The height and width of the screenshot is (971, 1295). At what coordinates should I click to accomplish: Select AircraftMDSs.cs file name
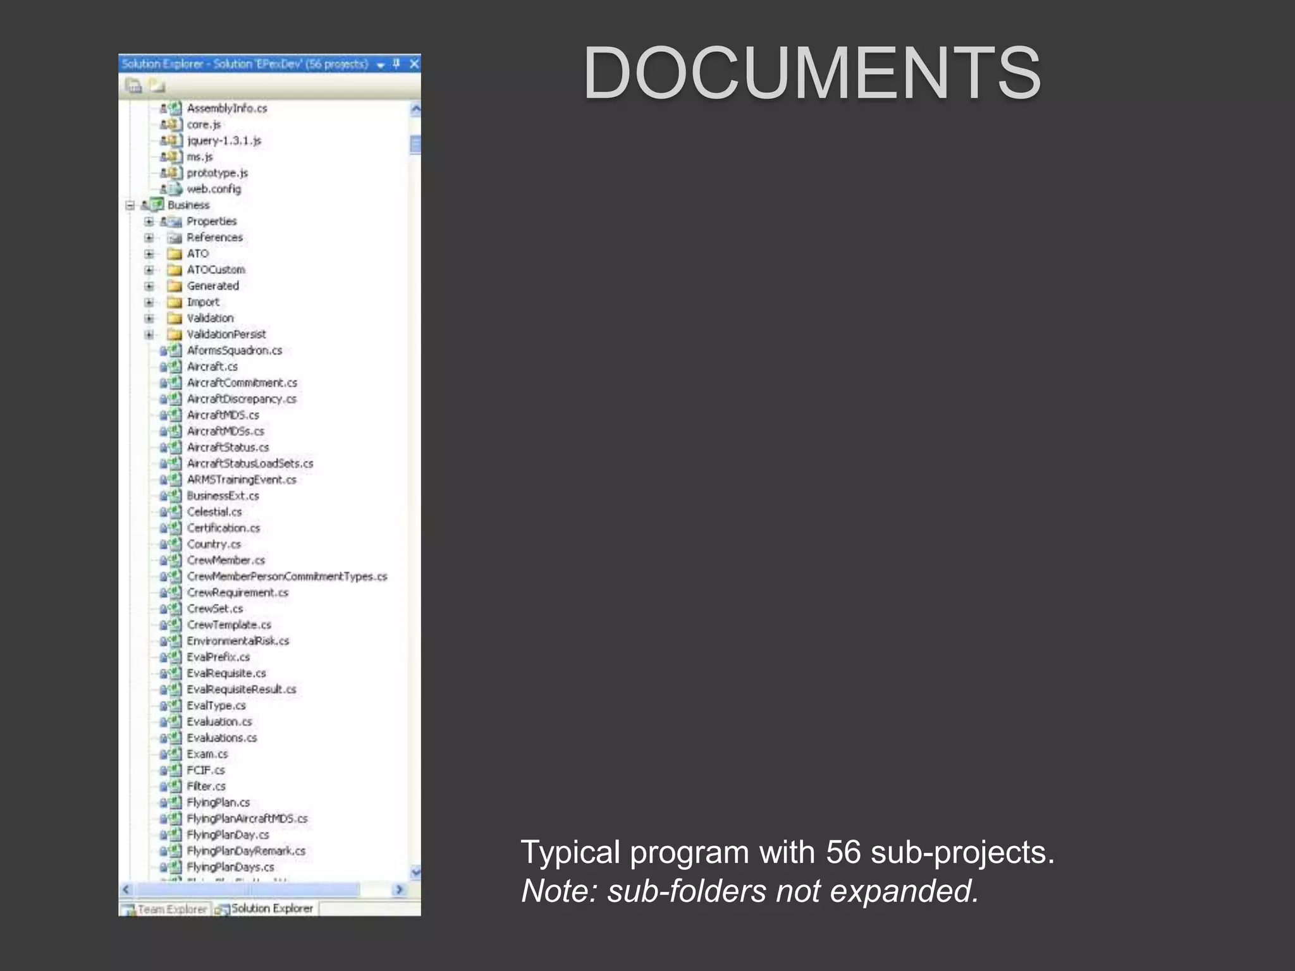pos(226,431)
